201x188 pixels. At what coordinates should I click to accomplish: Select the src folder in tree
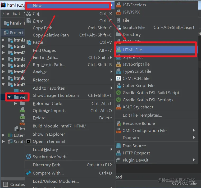pyautogui.click(x=19, y=91)
